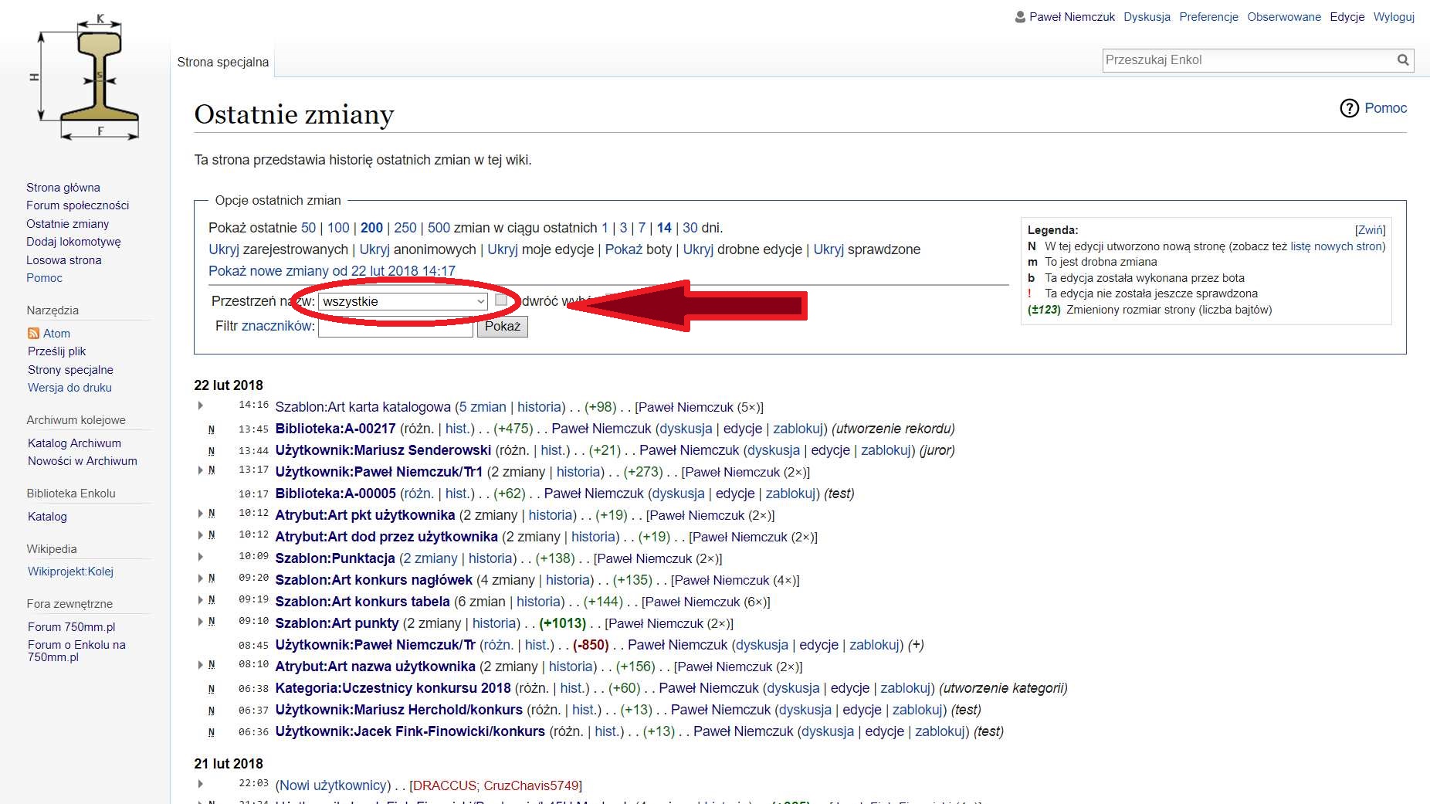
Task: Click the znaczników filter link
Action: pyautogui.click(x=276, y=326)
